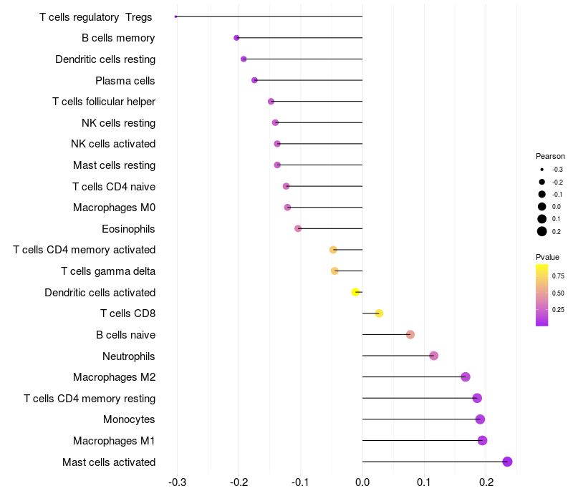Click the 0.0 x-axis tick label
The image size is (573, 501).
[x=362, y=482]
